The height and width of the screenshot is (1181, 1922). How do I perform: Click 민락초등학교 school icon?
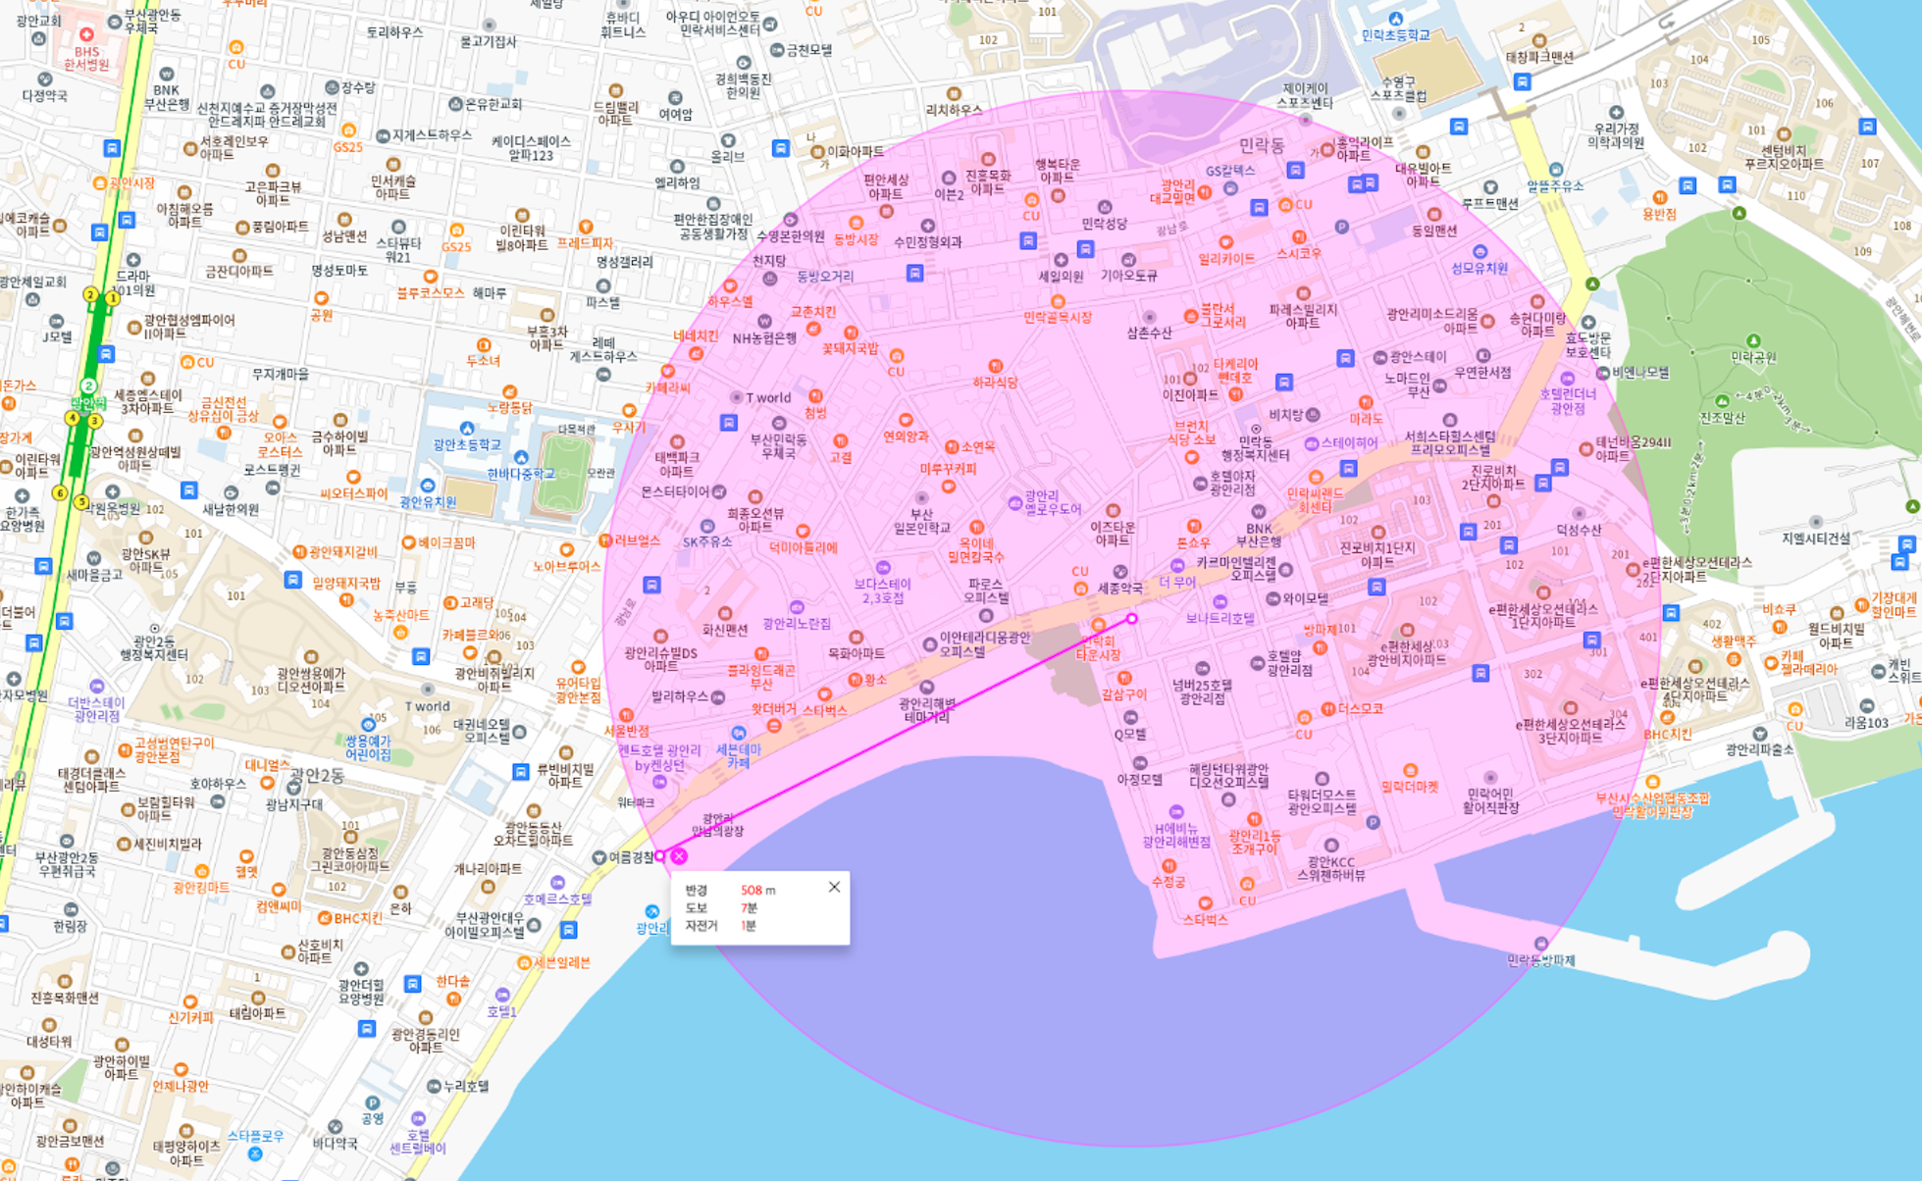1396,19
